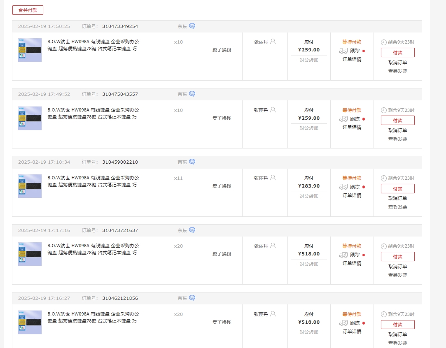The width and height of the screenshot is (446, 348).
Task: Click delivery truck tracking icon for order 310473349254
Action: point(343,51)
